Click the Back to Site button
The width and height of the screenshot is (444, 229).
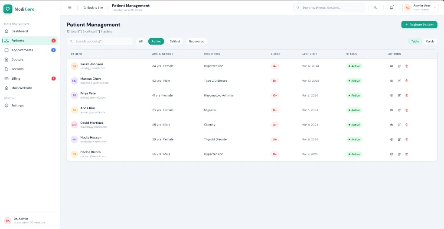click(93, 8)
